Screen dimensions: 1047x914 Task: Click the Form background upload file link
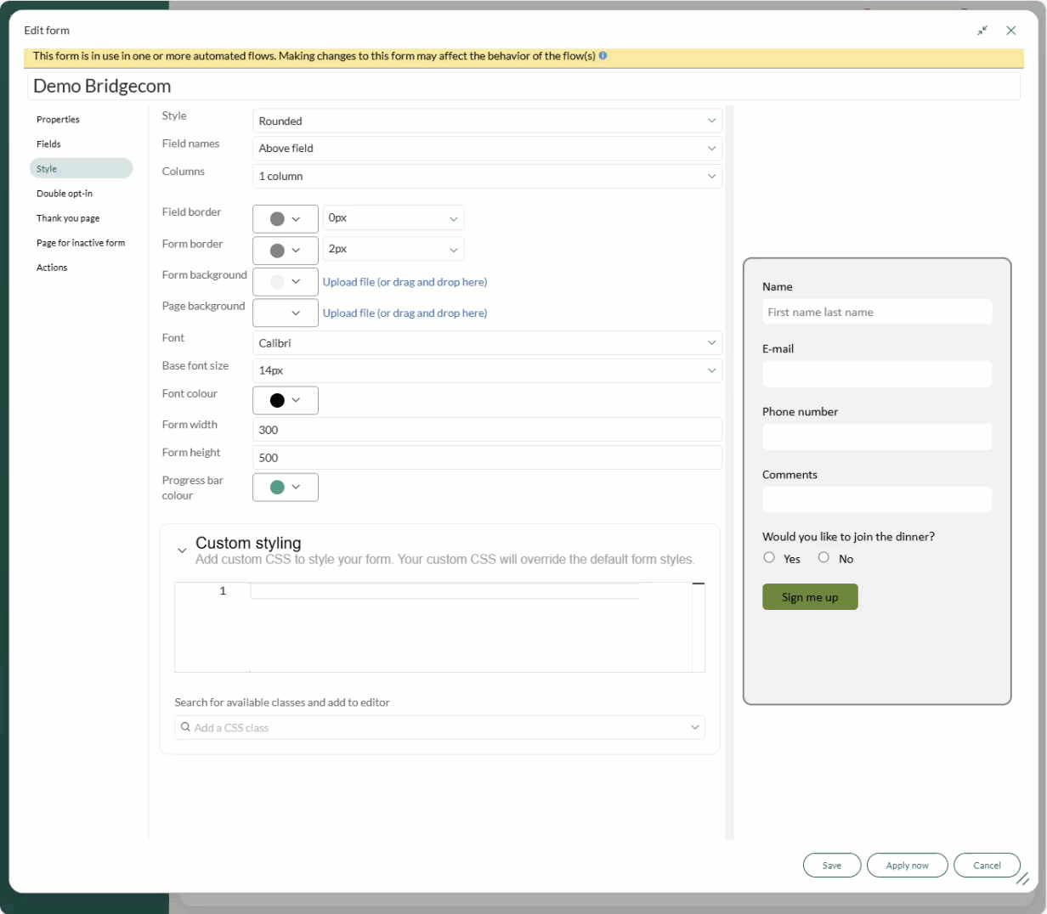pyautogui.click(x=405, y=282)
